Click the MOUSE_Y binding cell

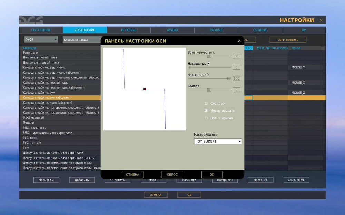click(x=305, y=67)
